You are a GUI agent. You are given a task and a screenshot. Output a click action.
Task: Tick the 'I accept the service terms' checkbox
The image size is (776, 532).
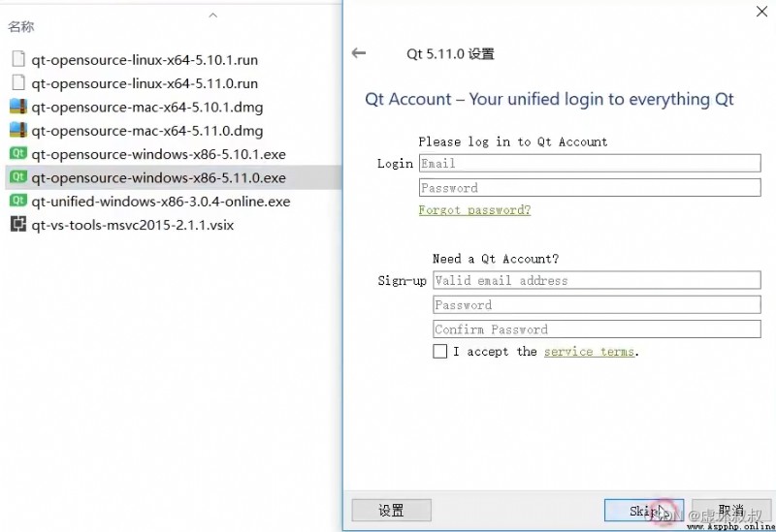coord(440,352)
